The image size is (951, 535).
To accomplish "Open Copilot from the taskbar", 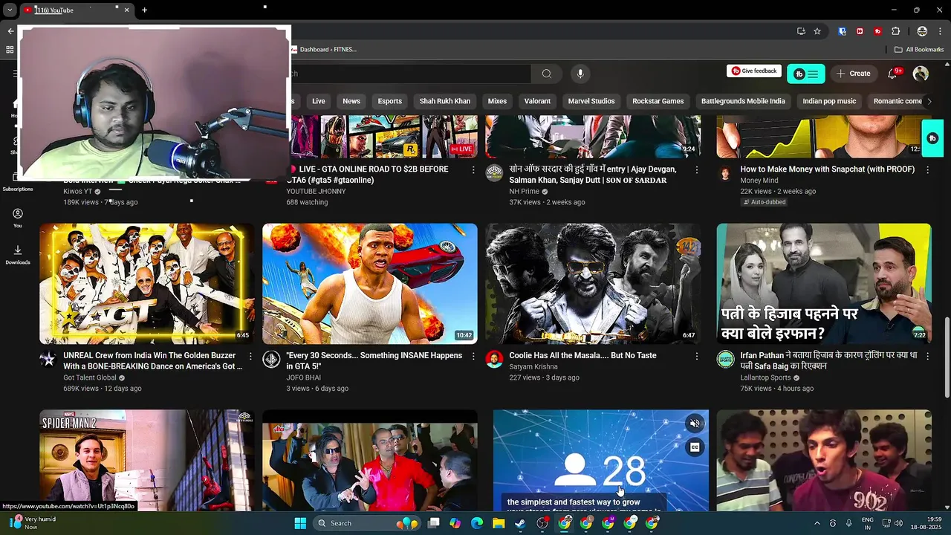I will (455, 523).
